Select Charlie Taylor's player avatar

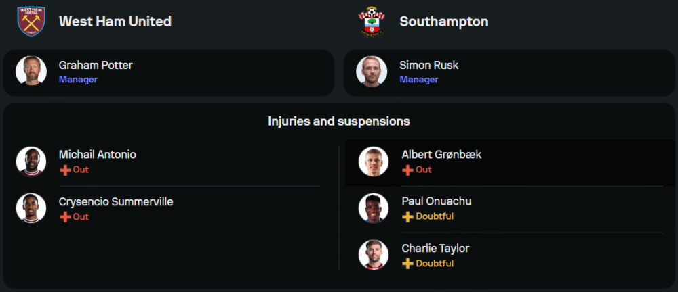(x=374, y=255)
